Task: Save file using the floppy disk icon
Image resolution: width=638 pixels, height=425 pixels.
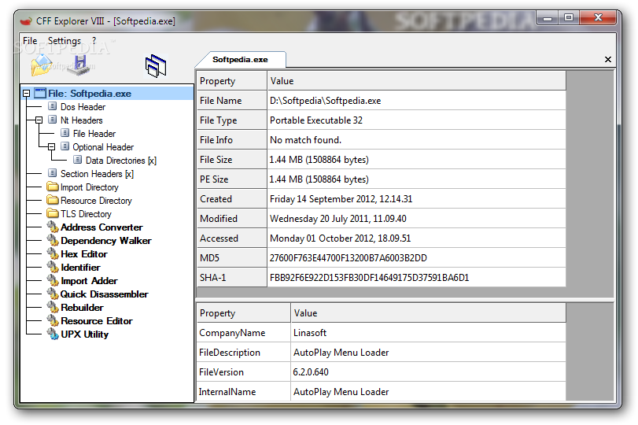Action: tap(79, 65)
